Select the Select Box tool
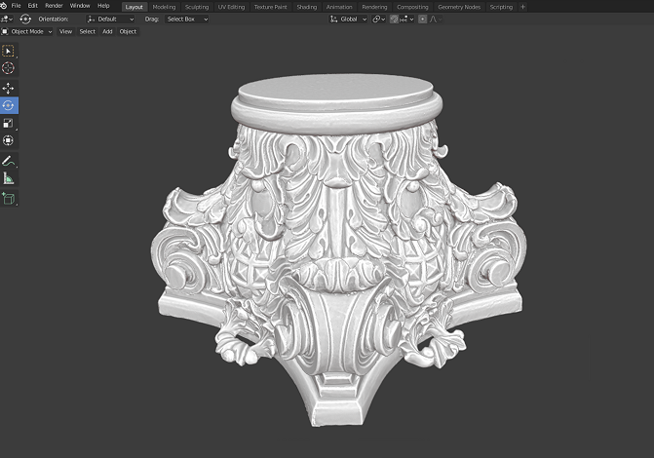Viewport: 654px width, 458px height. pyautogui.click(x=9, y=51)
